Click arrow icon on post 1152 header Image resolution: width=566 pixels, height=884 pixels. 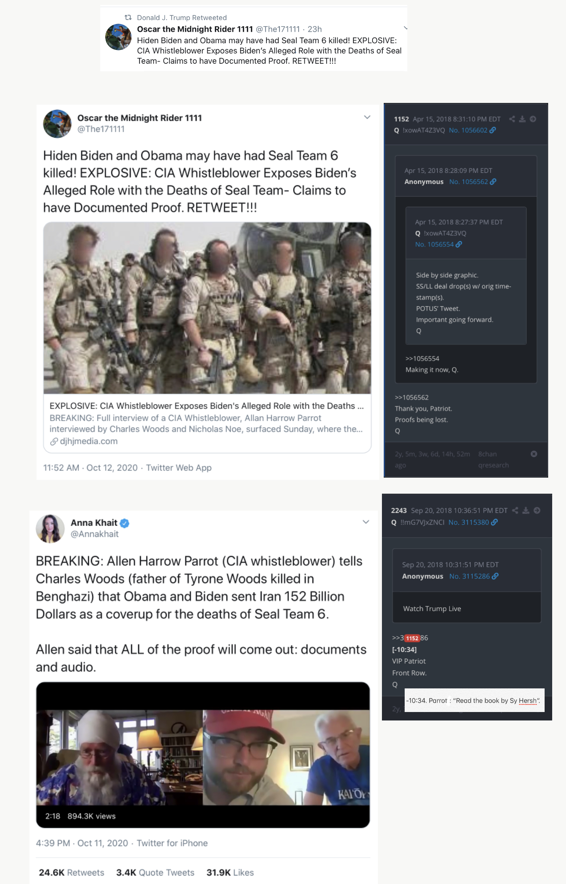pyautogui.click(x=533, y=119)
